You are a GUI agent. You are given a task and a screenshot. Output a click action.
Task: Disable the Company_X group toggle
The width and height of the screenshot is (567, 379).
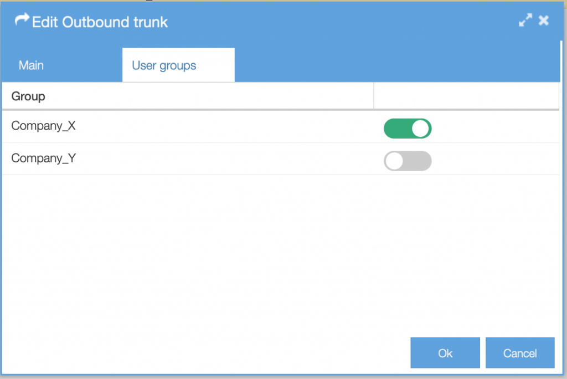pos(407,128)
